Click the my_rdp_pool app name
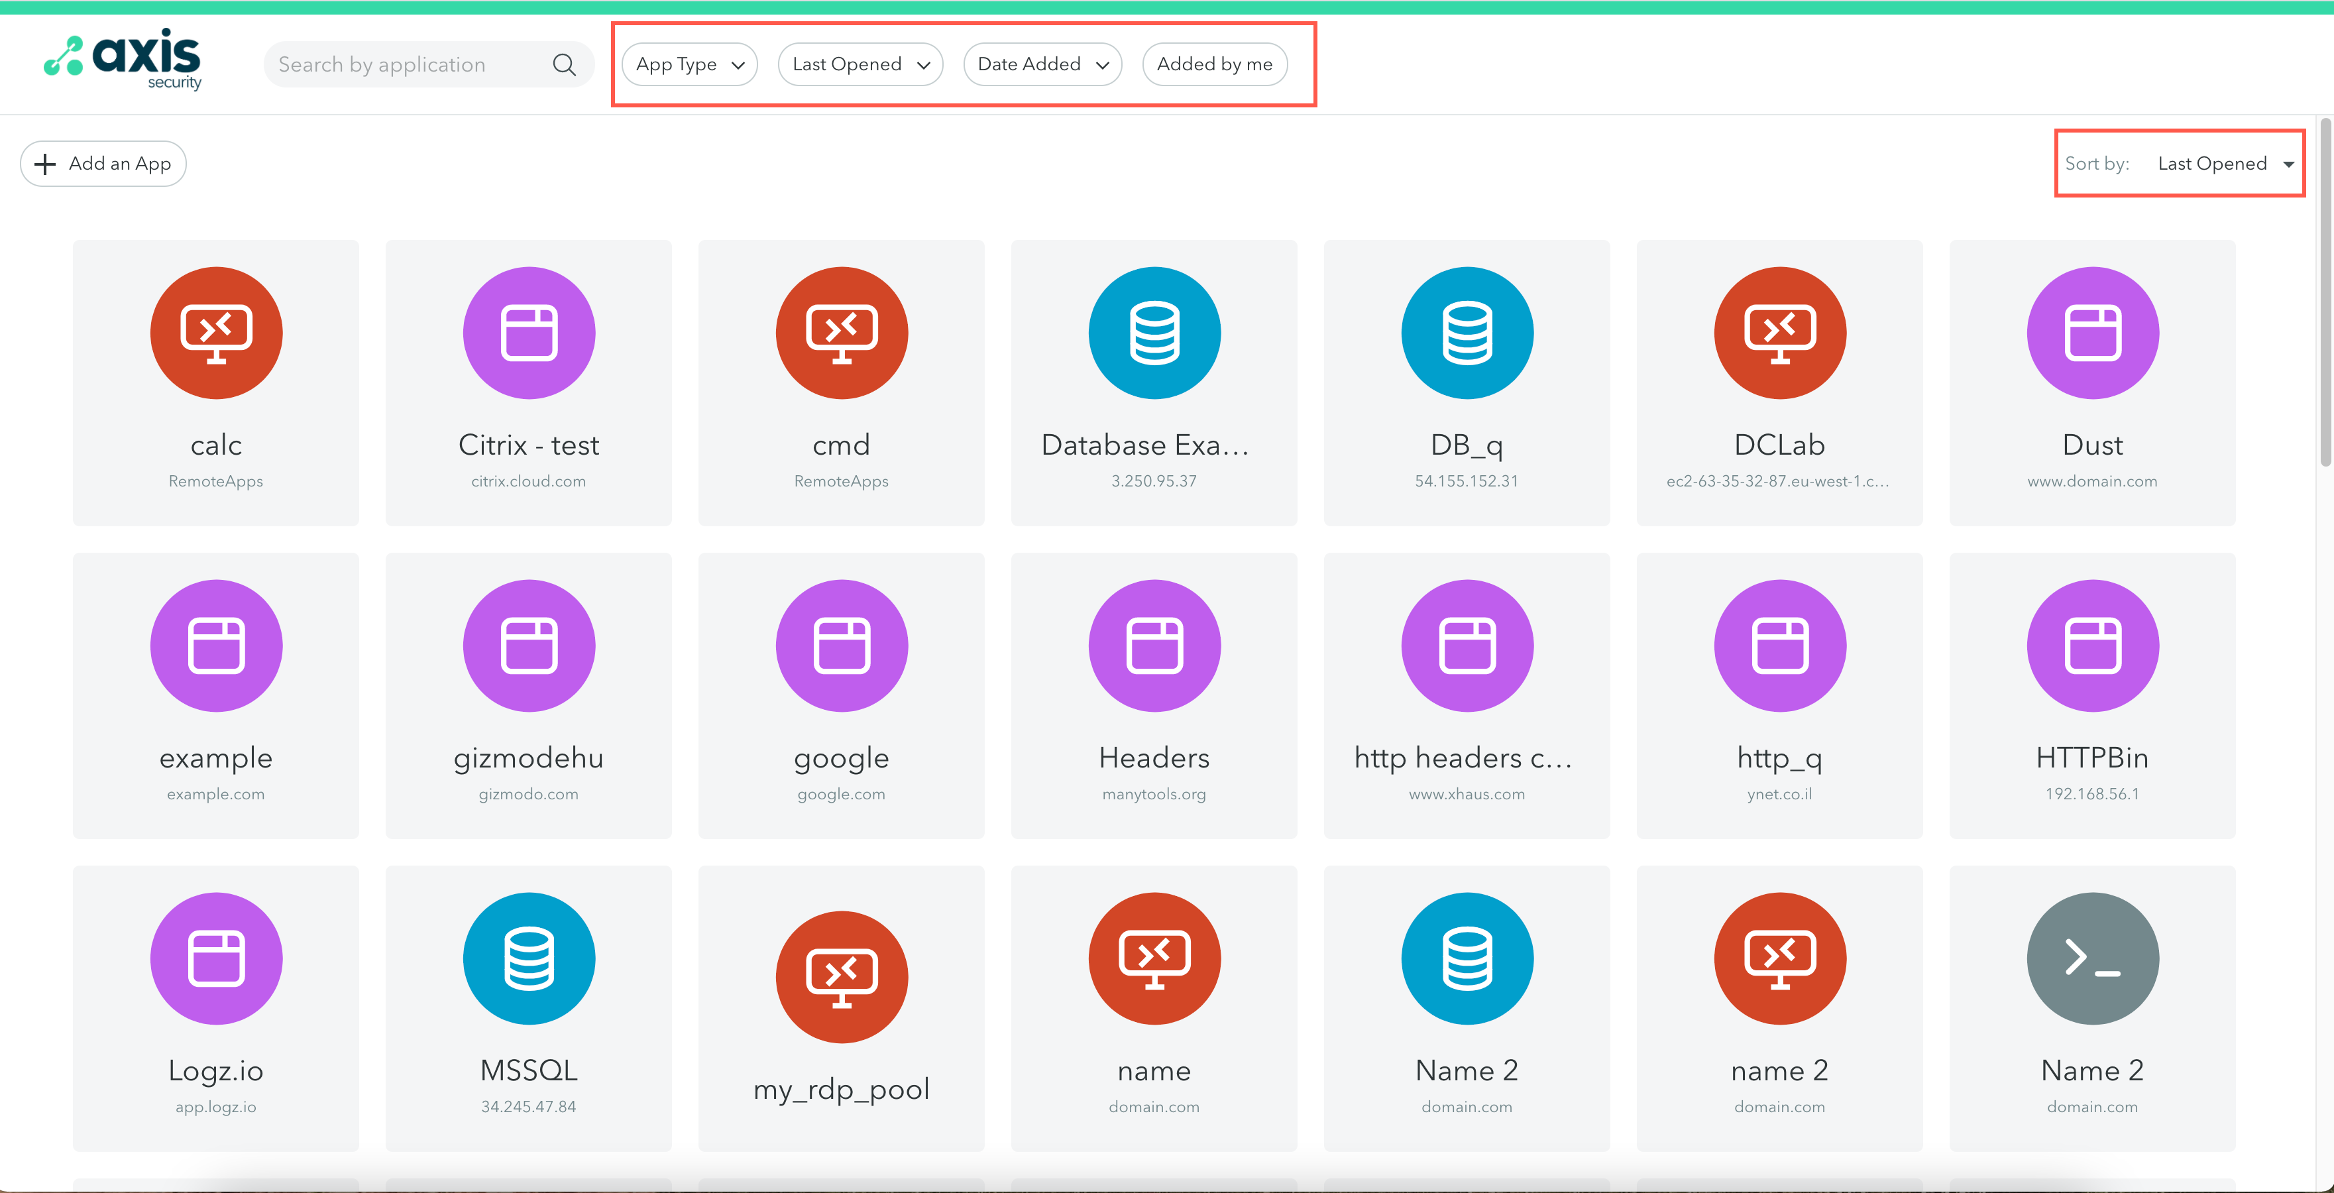 pyautogui.click(x=842, y=1089)
